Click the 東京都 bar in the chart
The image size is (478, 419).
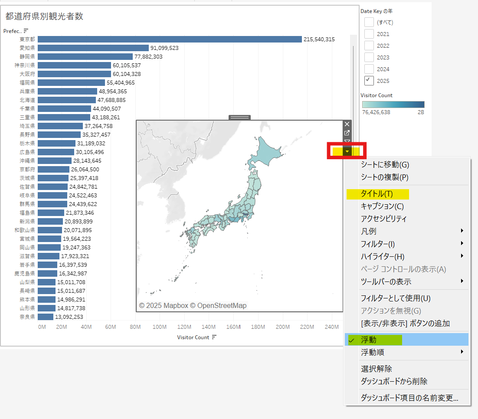point(170,39)
